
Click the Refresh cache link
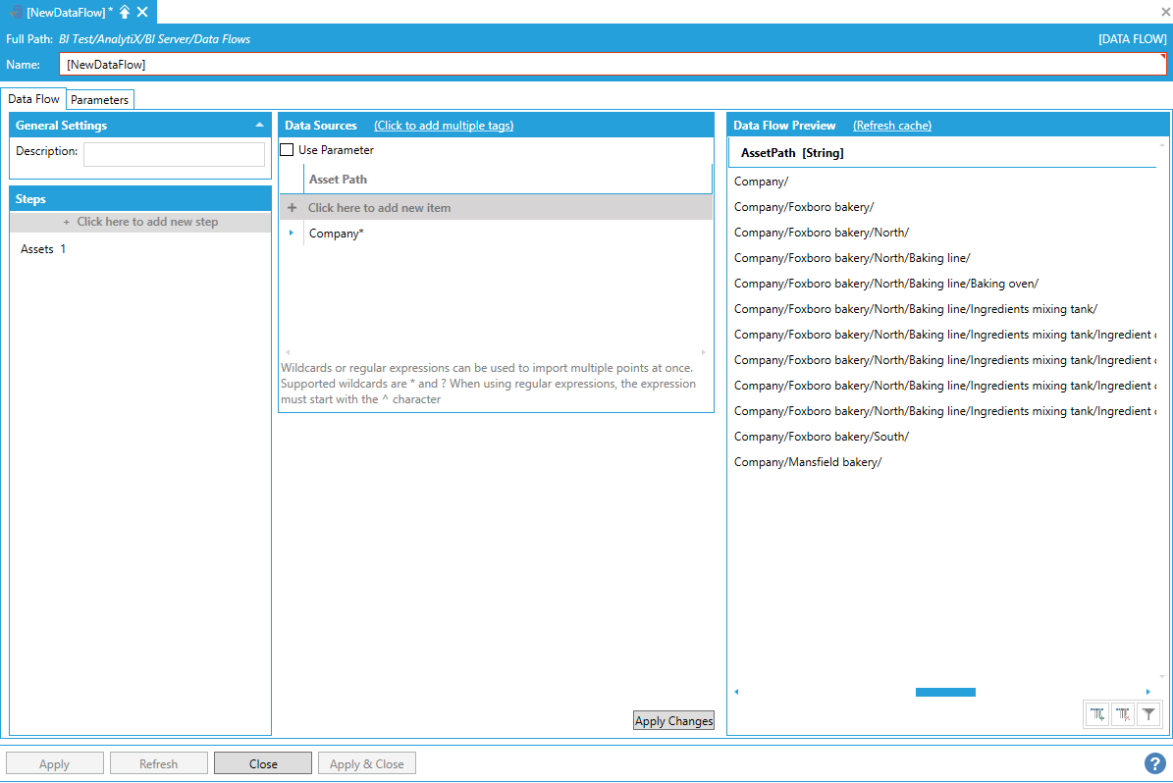tap(891, 126)
